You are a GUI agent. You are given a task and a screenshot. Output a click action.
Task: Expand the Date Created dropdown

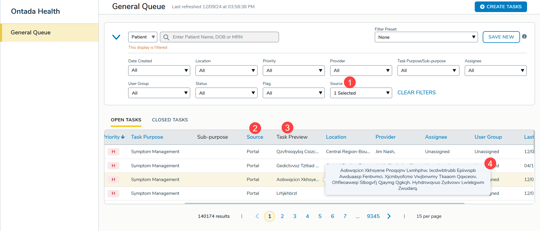coord(159,71)
